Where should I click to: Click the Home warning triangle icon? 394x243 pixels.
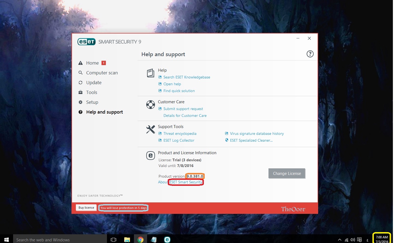click(80, 63)
